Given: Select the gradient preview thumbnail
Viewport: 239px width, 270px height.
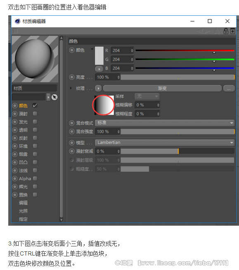Looking at the screenshot, I should point(104,105).
